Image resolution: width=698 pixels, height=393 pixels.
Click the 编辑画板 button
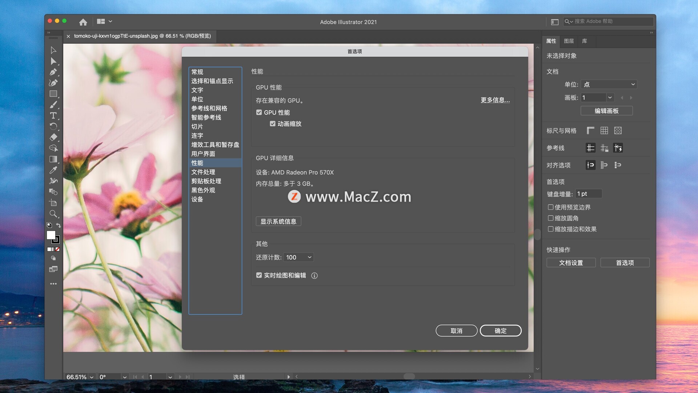click(607, 111)
